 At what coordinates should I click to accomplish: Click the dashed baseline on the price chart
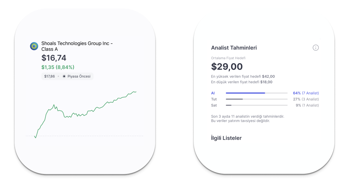[85, 136]
